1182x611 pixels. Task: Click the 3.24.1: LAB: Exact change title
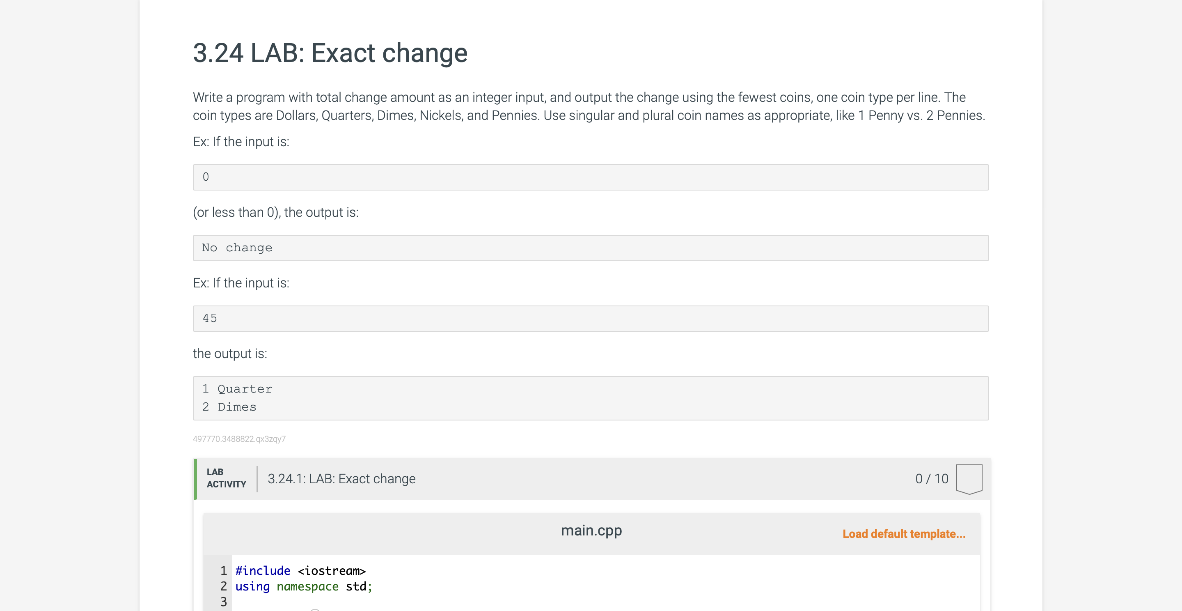(x=341, y=479)
